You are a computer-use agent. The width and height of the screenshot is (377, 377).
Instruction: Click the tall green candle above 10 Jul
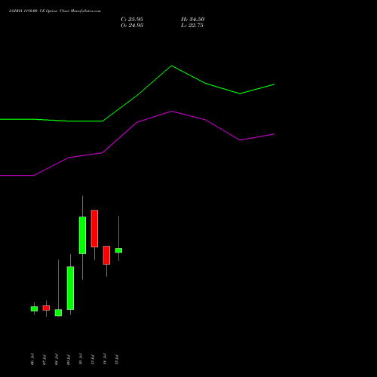tap(82, 235)
